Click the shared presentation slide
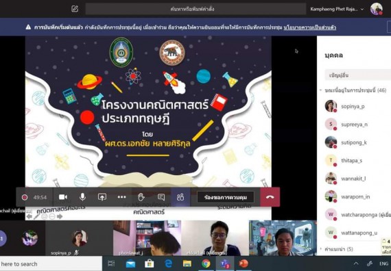This screenshot has height=271, width=391. click(x=148, y=112)
